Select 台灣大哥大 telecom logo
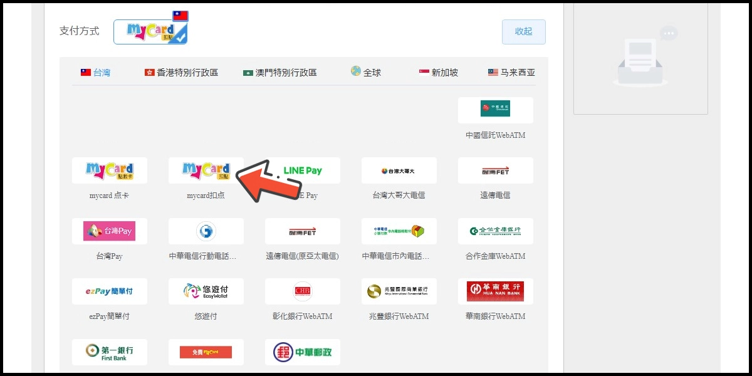The image size is (752, 376). pyautogui.click(x=399, y=170)
